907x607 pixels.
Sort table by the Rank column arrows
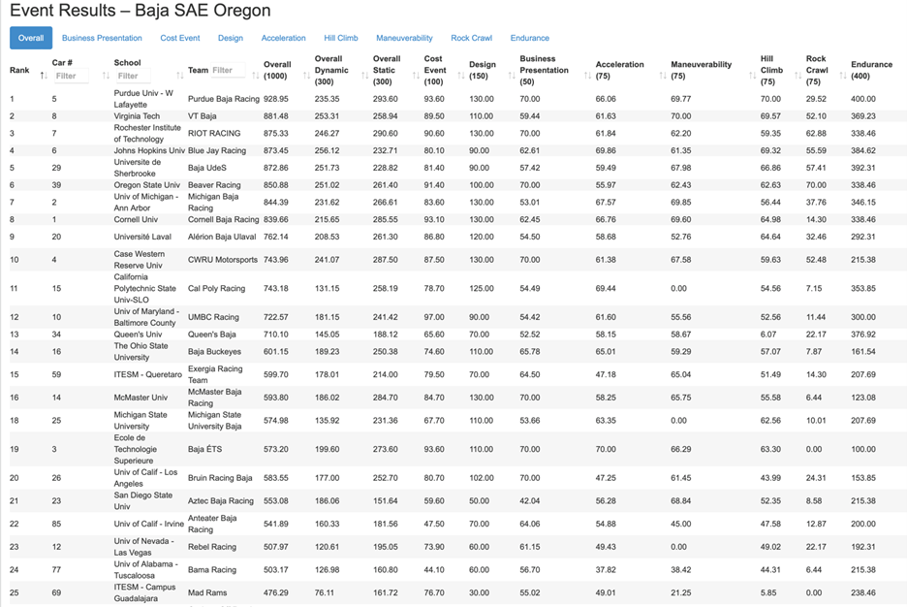pyautogui.click(x=44, y=76)
